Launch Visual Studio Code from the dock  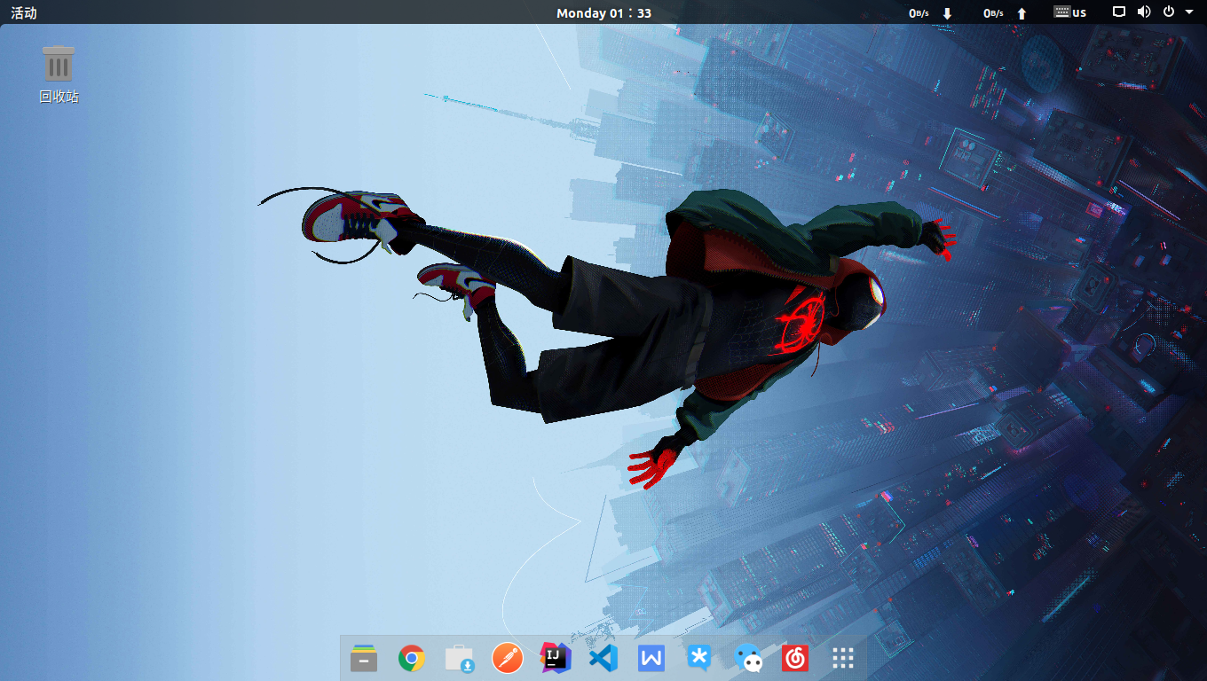click(x=603, y=658)
